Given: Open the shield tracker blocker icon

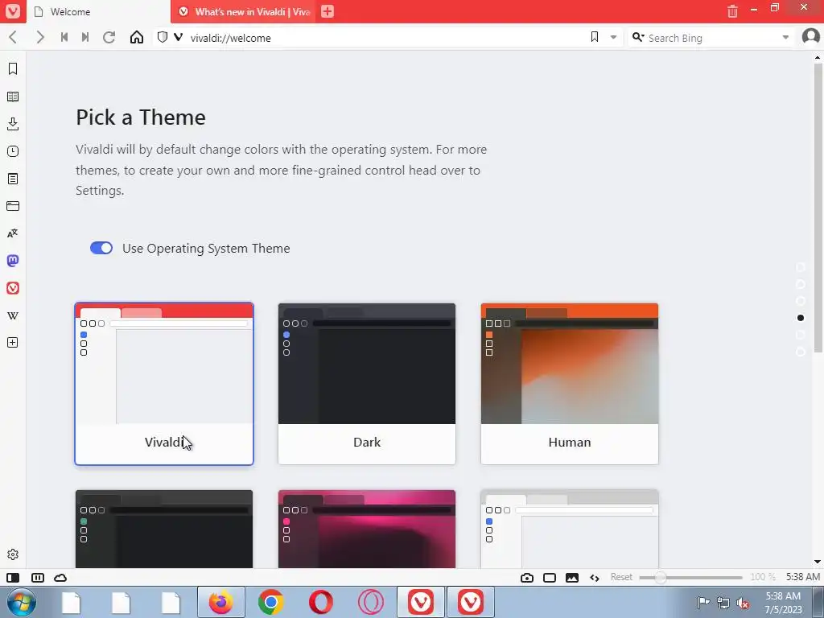Looking at the screenshot, I should tap(163, 37).
